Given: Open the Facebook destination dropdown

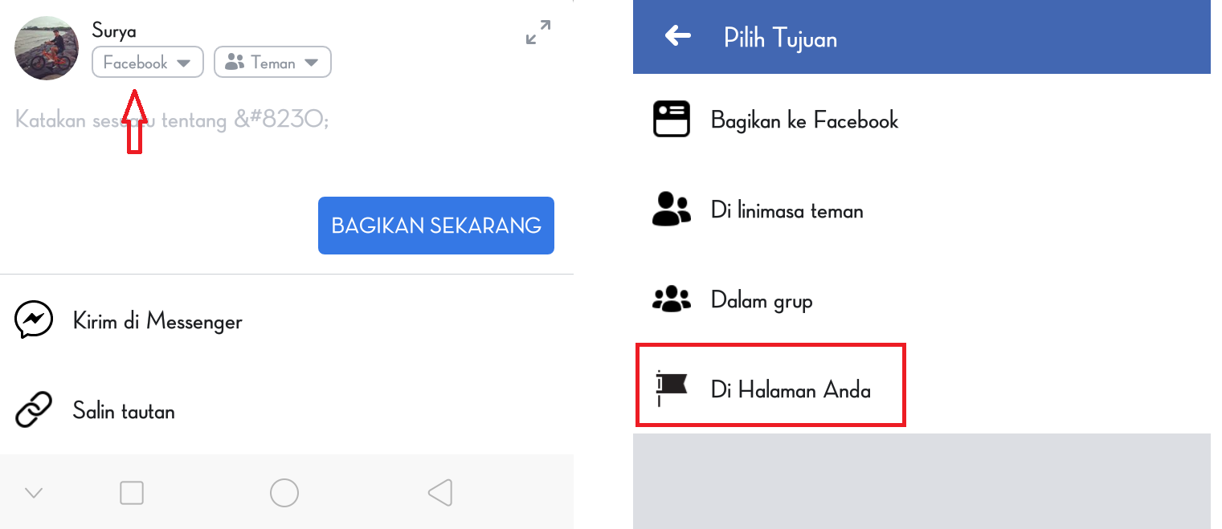Looking at the screenshot, I should click(148, 63).
